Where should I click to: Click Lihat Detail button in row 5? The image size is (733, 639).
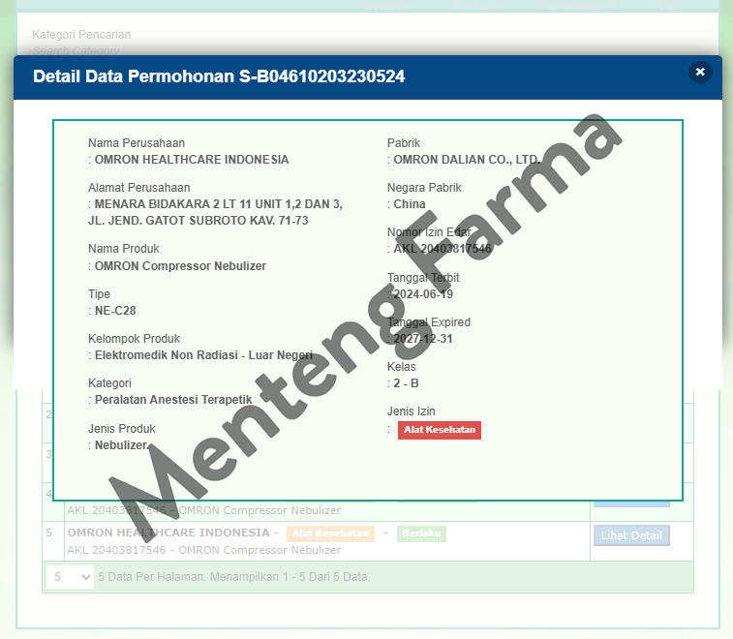tap(631, 535)
